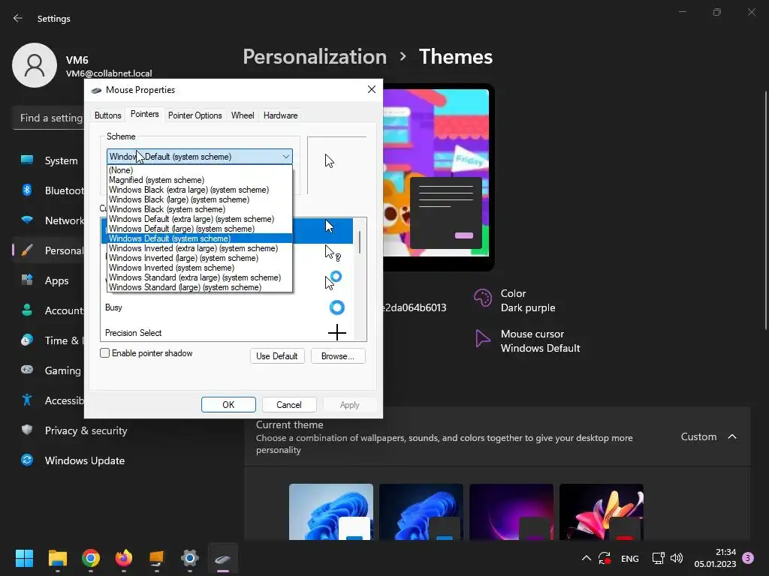Click Cancel in Mouse Properties

pyautogui.click(x=289, y=405)
